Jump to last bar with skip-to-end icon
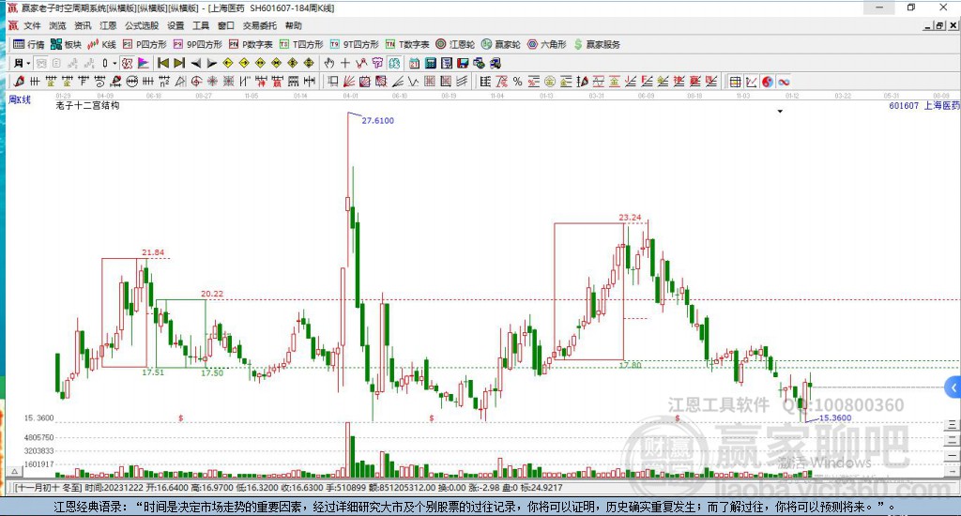The image size is (961, 516). (x=179, y=63)
